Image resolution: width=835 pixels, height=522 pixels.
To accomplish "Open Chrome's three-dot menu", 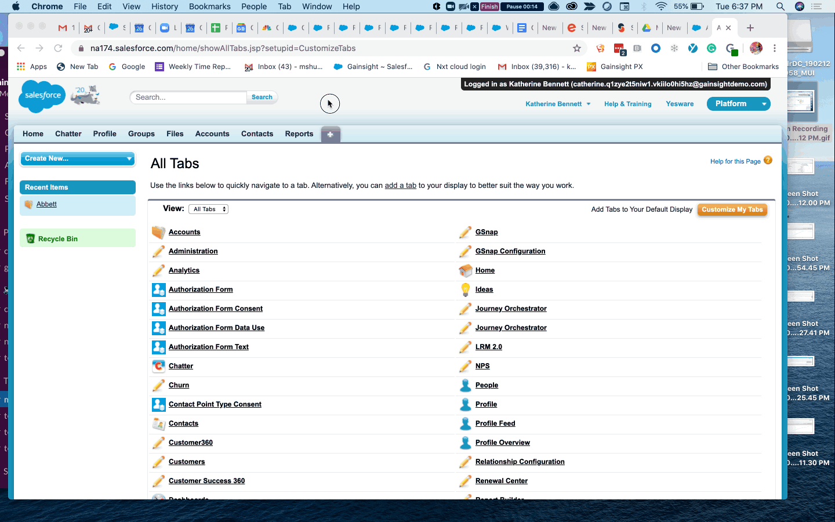I will [775, 48].
